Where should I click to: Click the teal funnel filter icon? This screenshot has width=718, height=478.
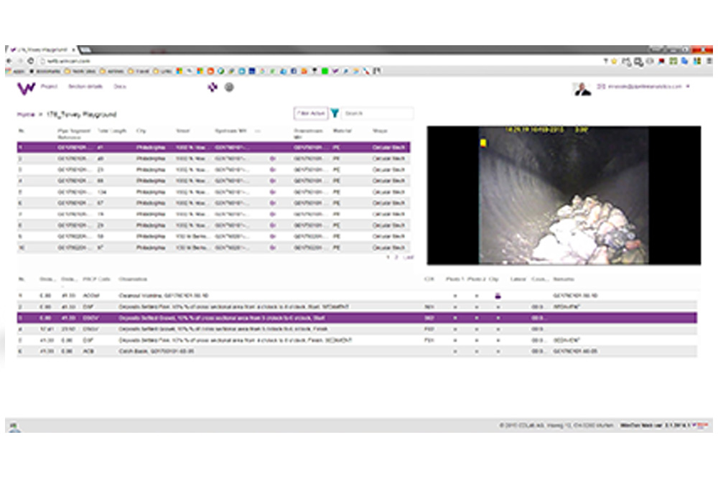tap(335, 113)
